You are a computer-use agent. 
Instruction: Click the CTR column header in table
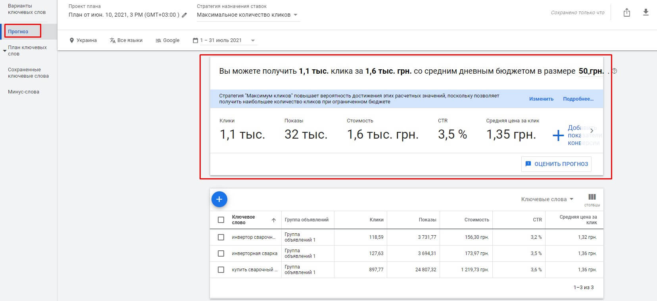537,220
